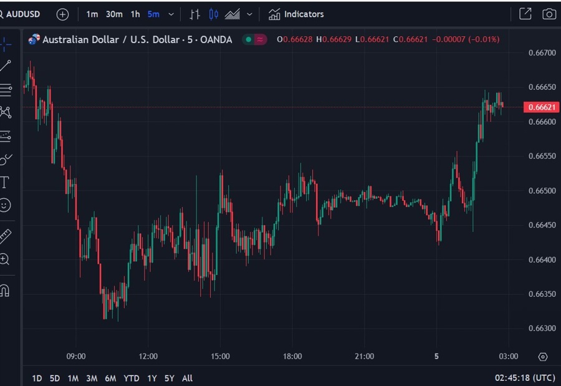Screen dimensions: 561x386
Task: Click the open value O0.66628
Action: [294, 39]
